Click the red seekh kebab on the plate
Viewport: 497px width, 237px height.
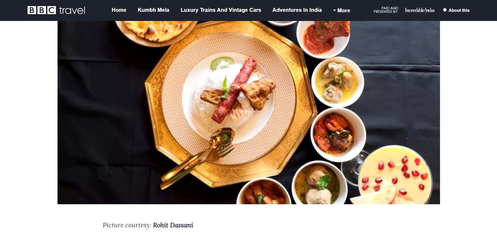(x=234, y=90)
